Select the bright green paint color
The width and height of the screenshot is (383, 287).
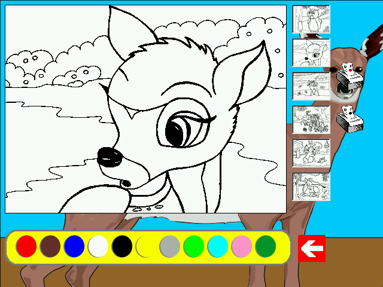tap(194, 246)
